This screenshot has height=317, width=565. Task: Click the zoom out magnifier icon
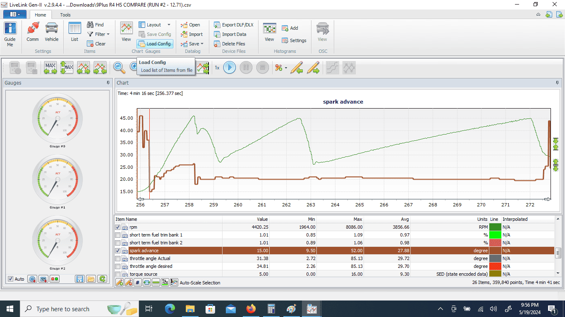pos(119,67)
